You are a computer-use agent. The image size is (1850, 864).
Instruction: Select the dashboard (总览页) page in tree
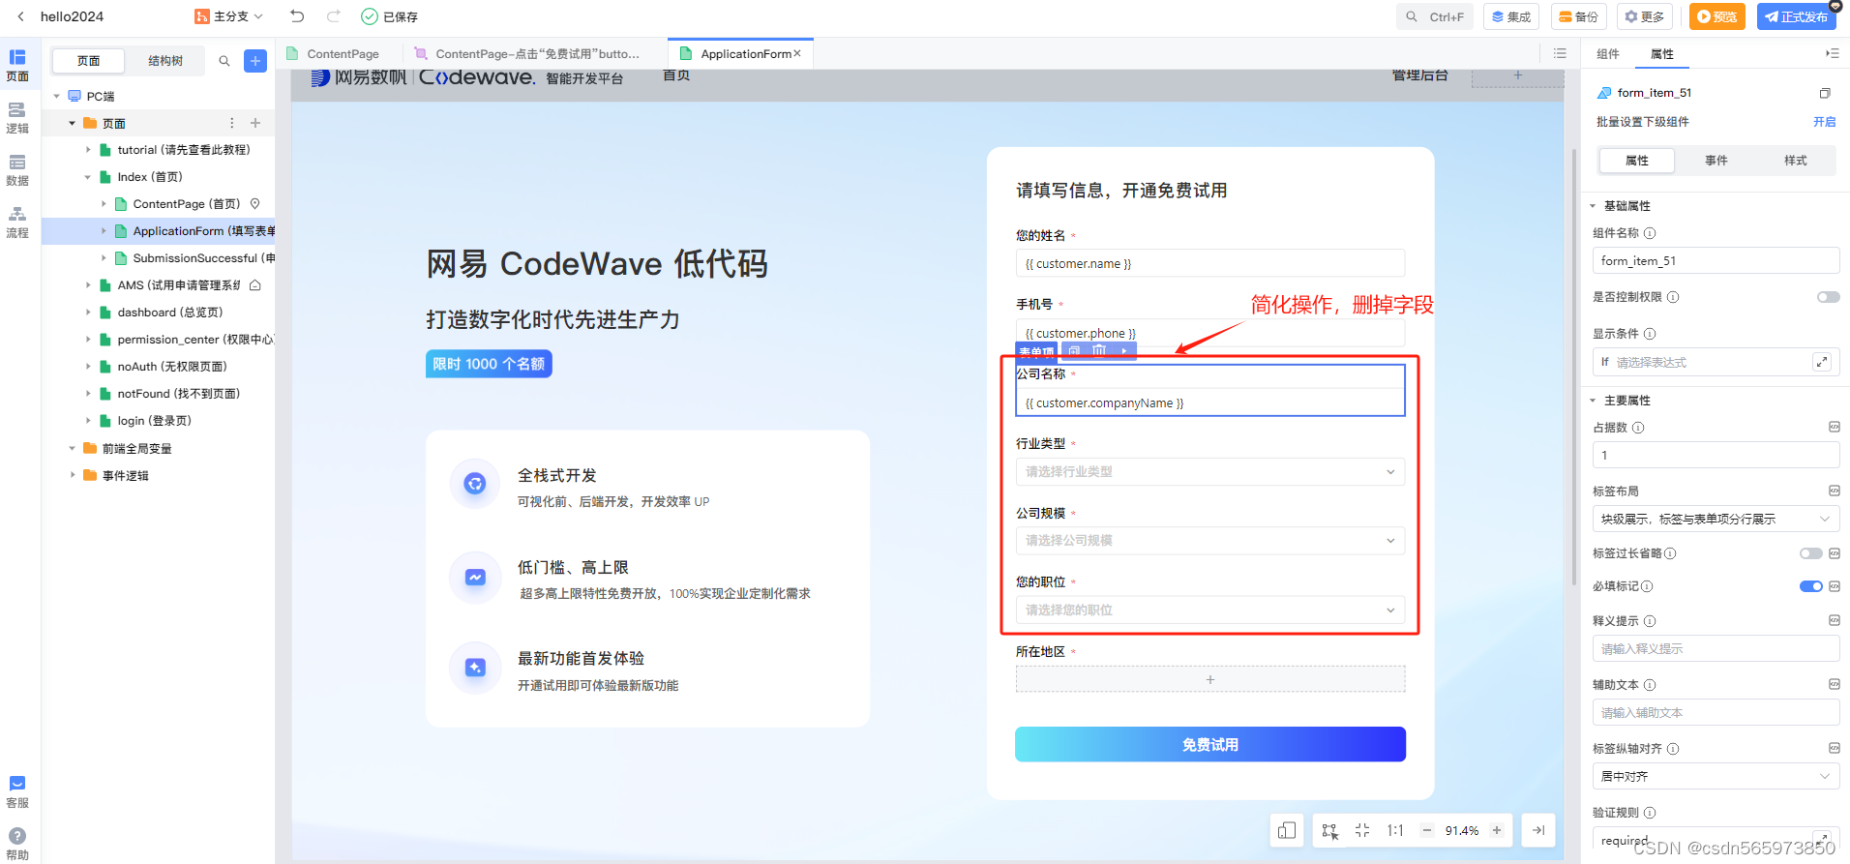(x=169, y=313)
